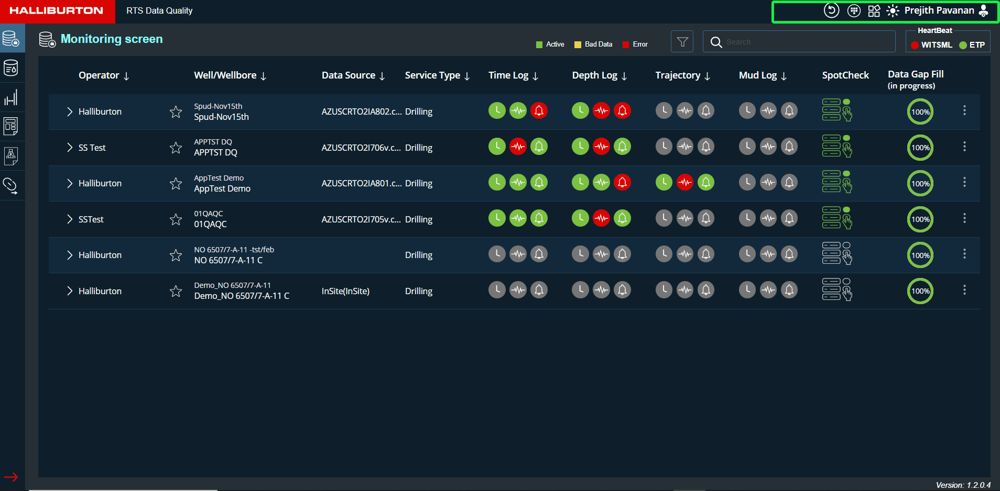The width and height of the screenshot is (1000, 491).
Task: Favorite the Spud-Nov15th well with star
Action: point(176,112)
